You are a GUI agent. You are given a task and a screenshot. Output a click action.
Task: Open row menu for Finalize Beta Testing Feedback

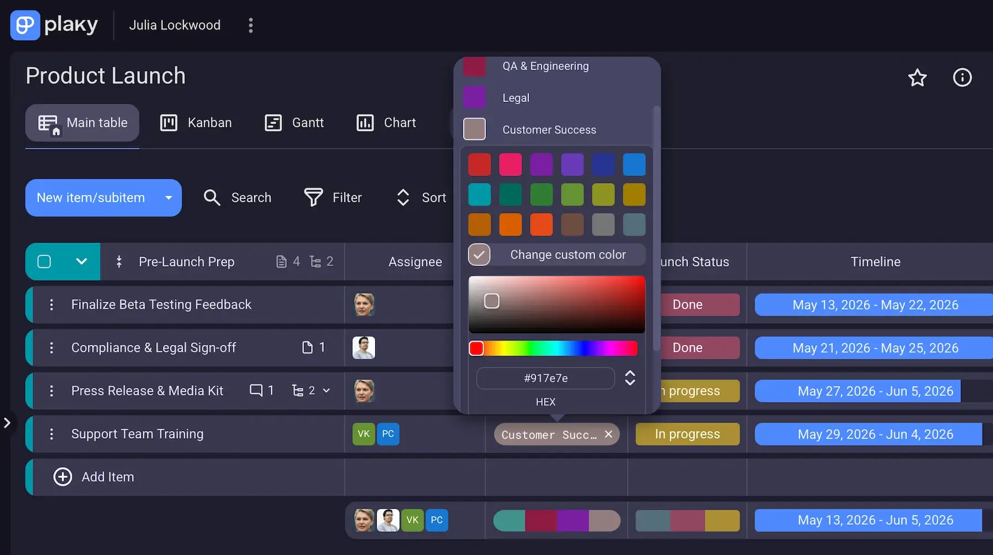click(x=51, y=305)
